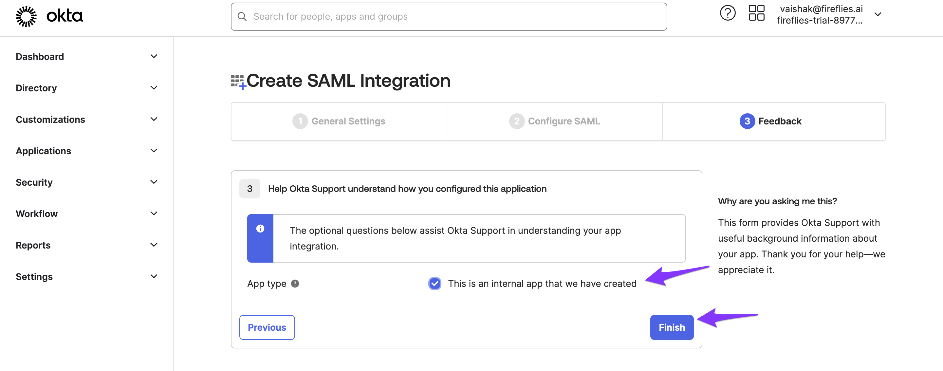Open the help question mark icon
Screen dimensions: 943x371
[x=727, y=13]
